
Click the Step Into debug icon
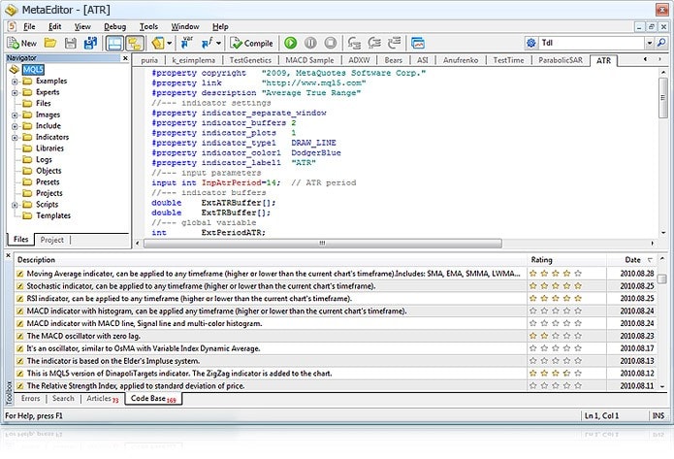354,43
